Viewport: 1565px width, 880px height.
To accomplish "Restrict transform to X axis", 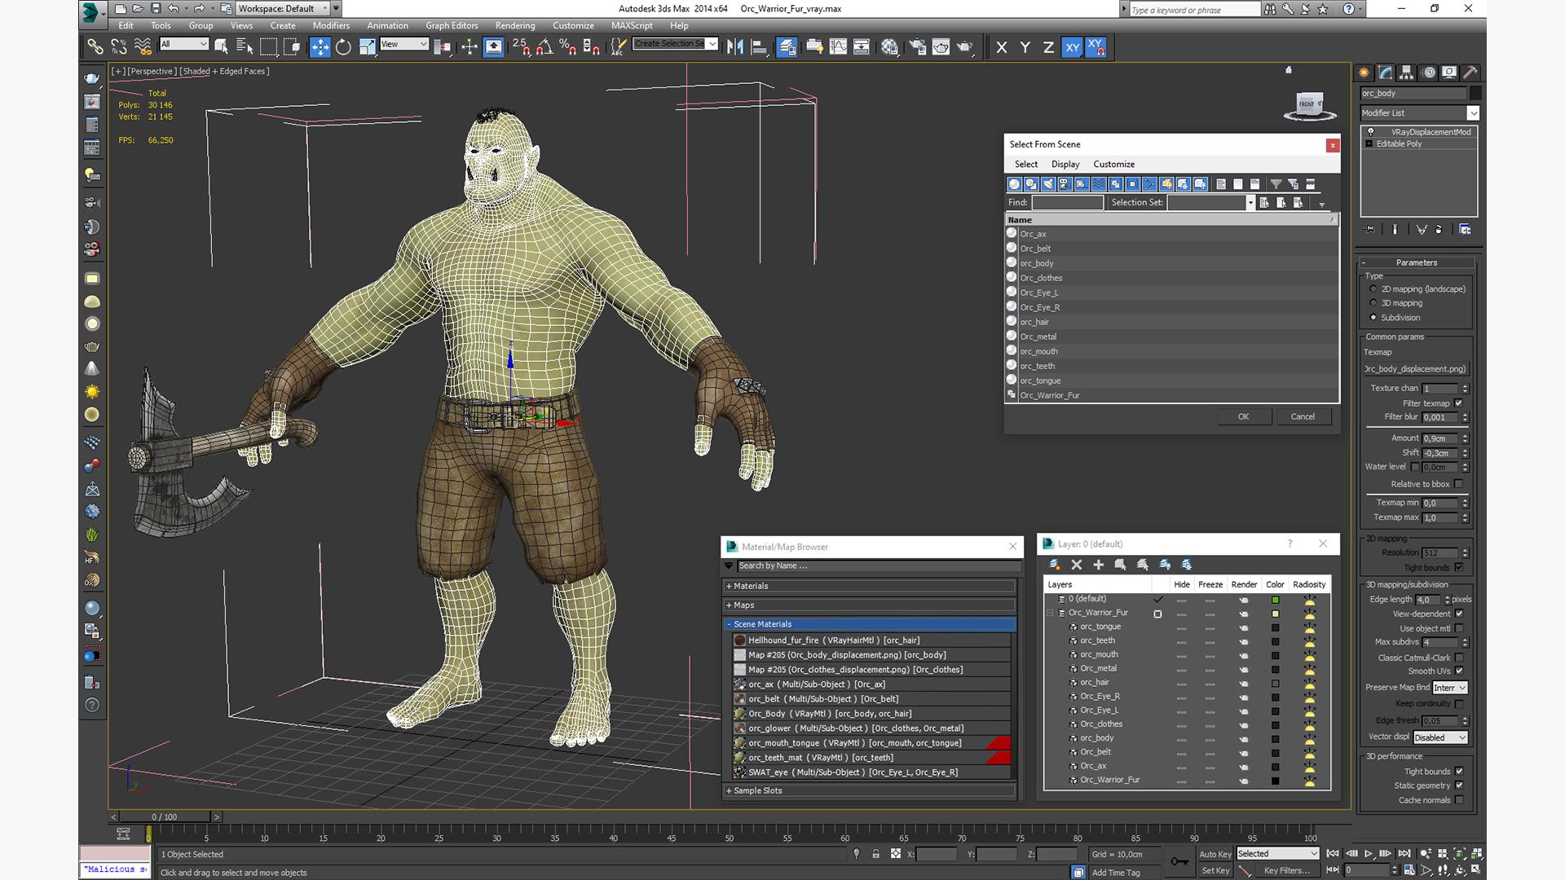I will (1002, 47).
